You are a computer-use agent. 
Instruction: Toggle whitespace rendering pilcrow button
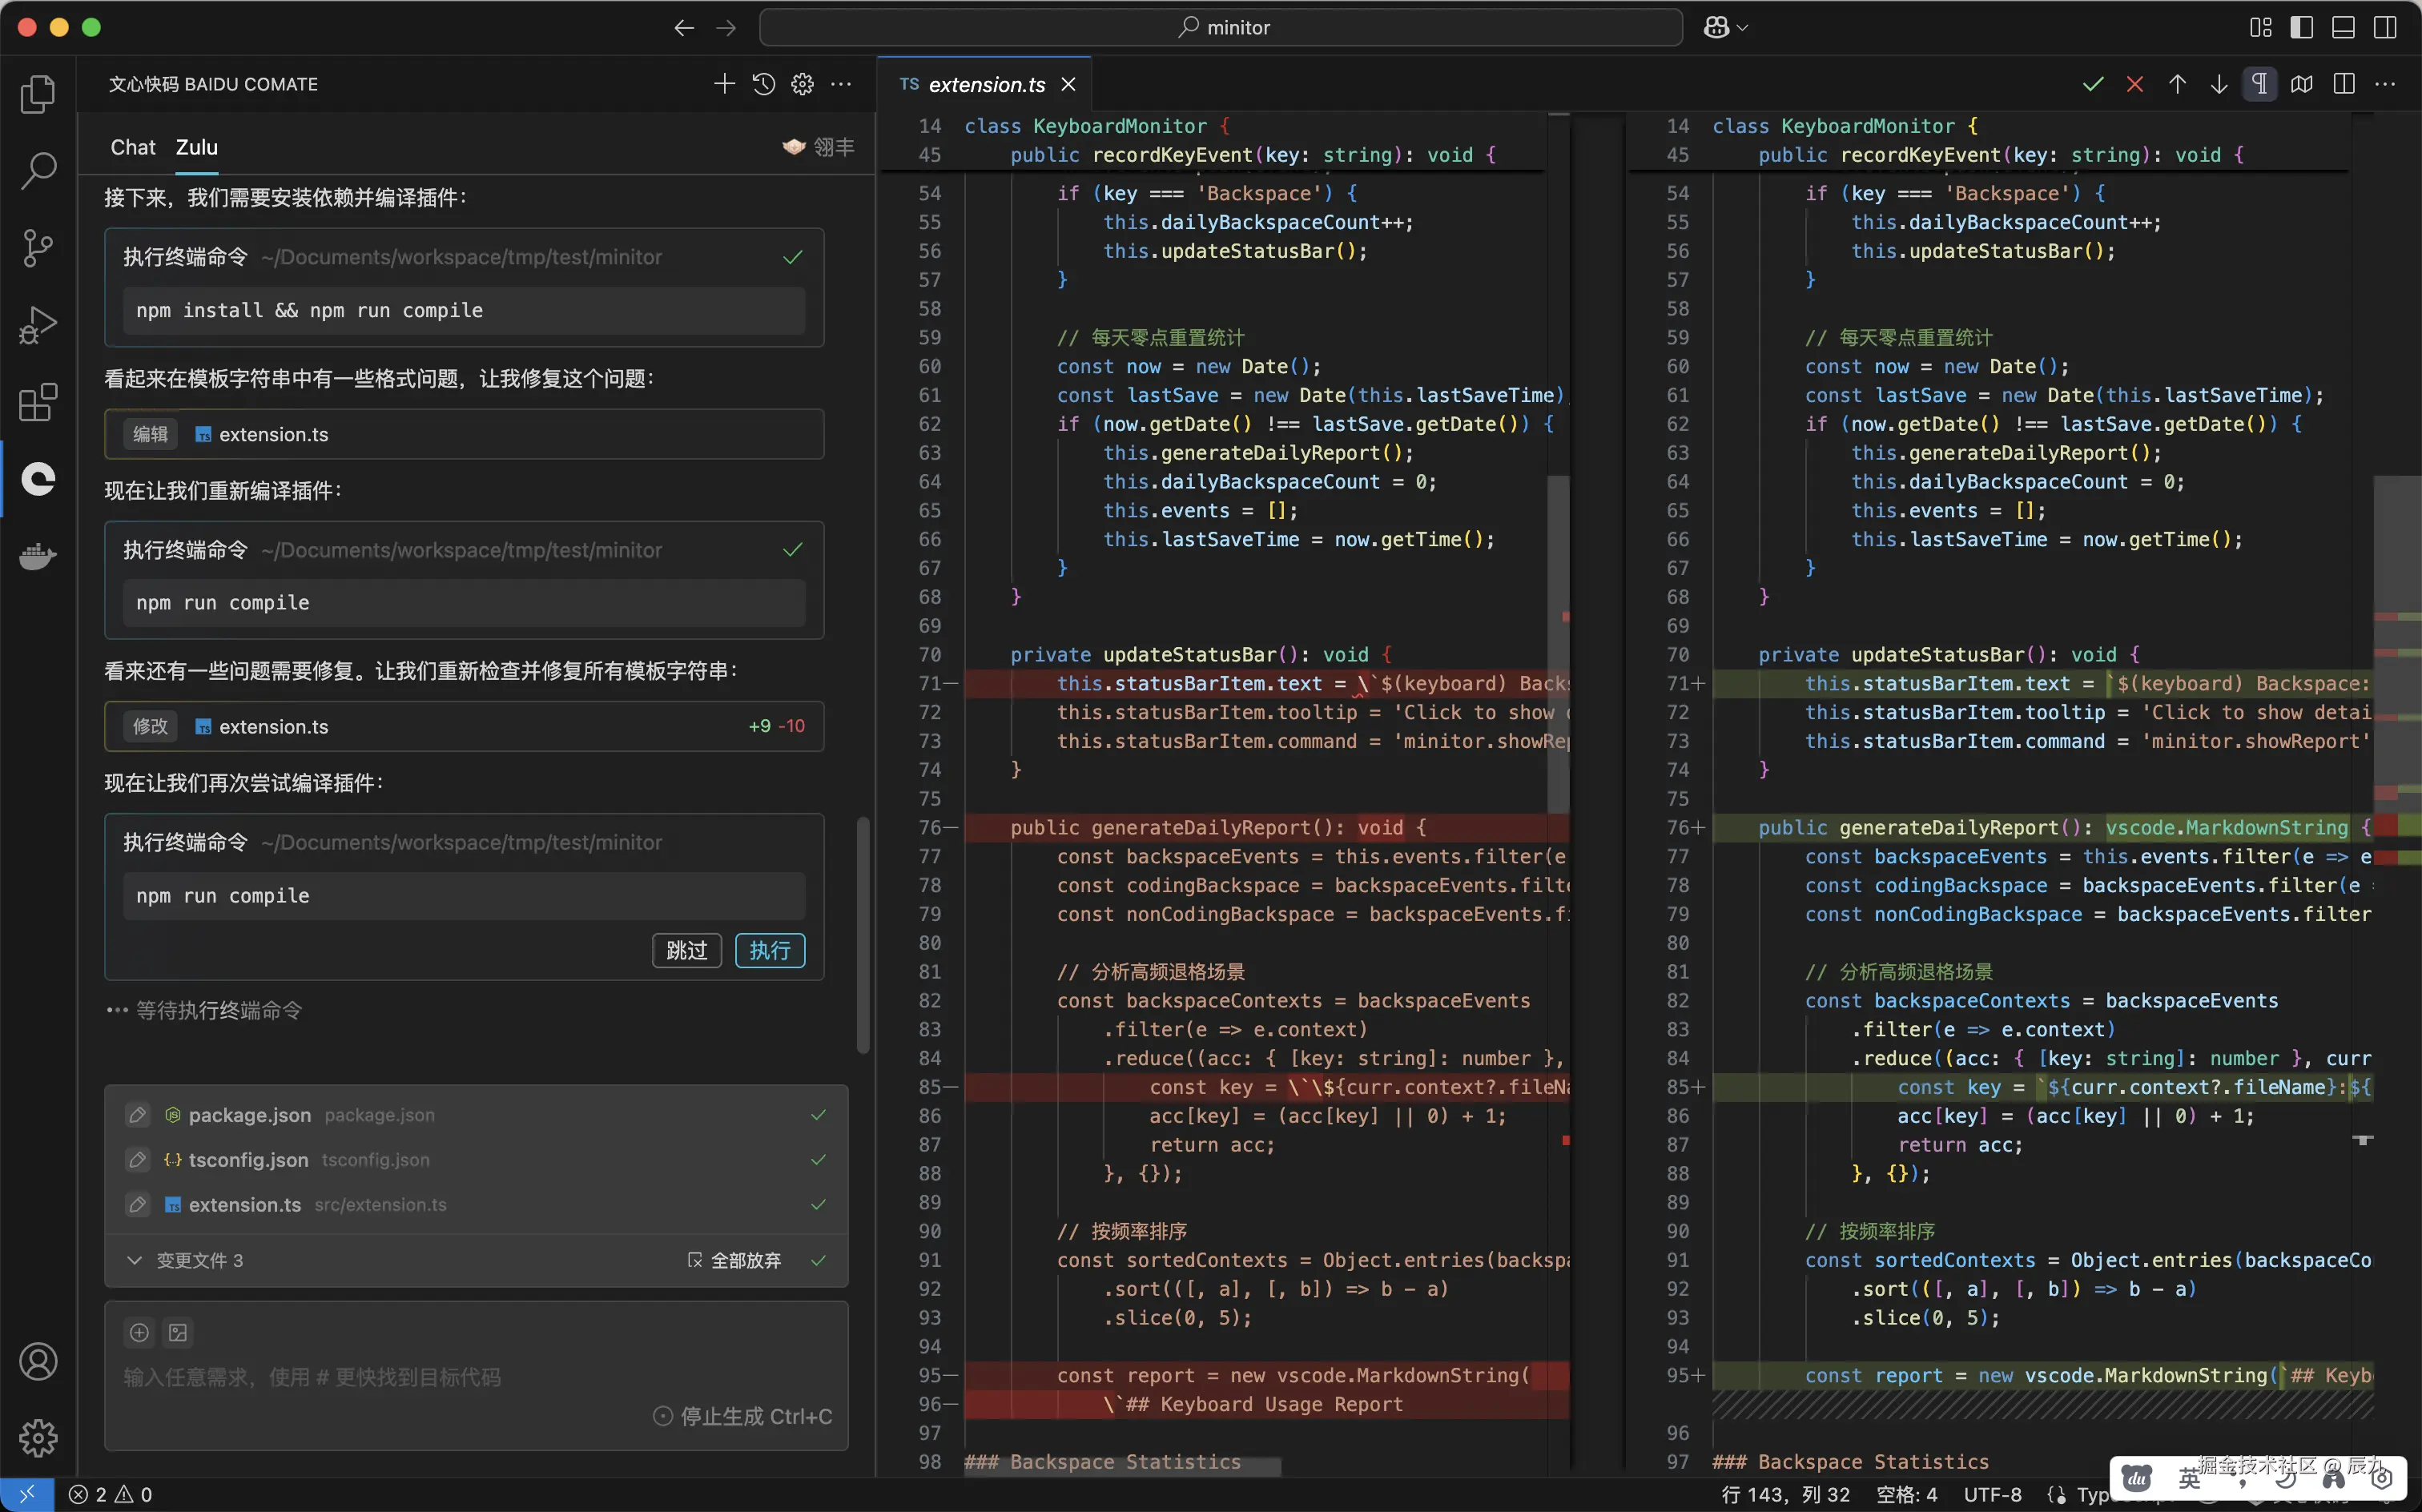(x=2260, y=84)
